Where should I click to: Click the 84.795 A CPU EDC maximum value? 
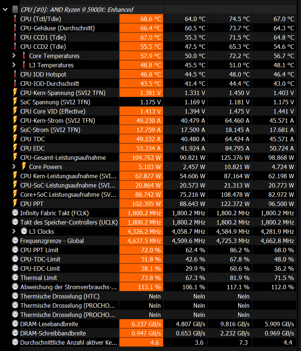(237, 148)
